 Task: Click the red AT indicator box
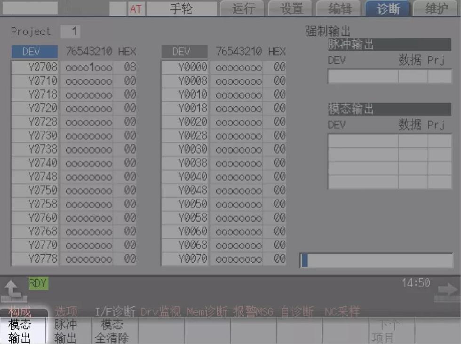135,9
